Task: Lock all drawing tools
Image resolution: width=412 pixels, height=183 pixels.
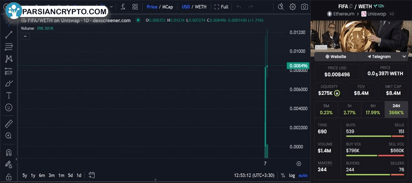Action: [9, 177]
